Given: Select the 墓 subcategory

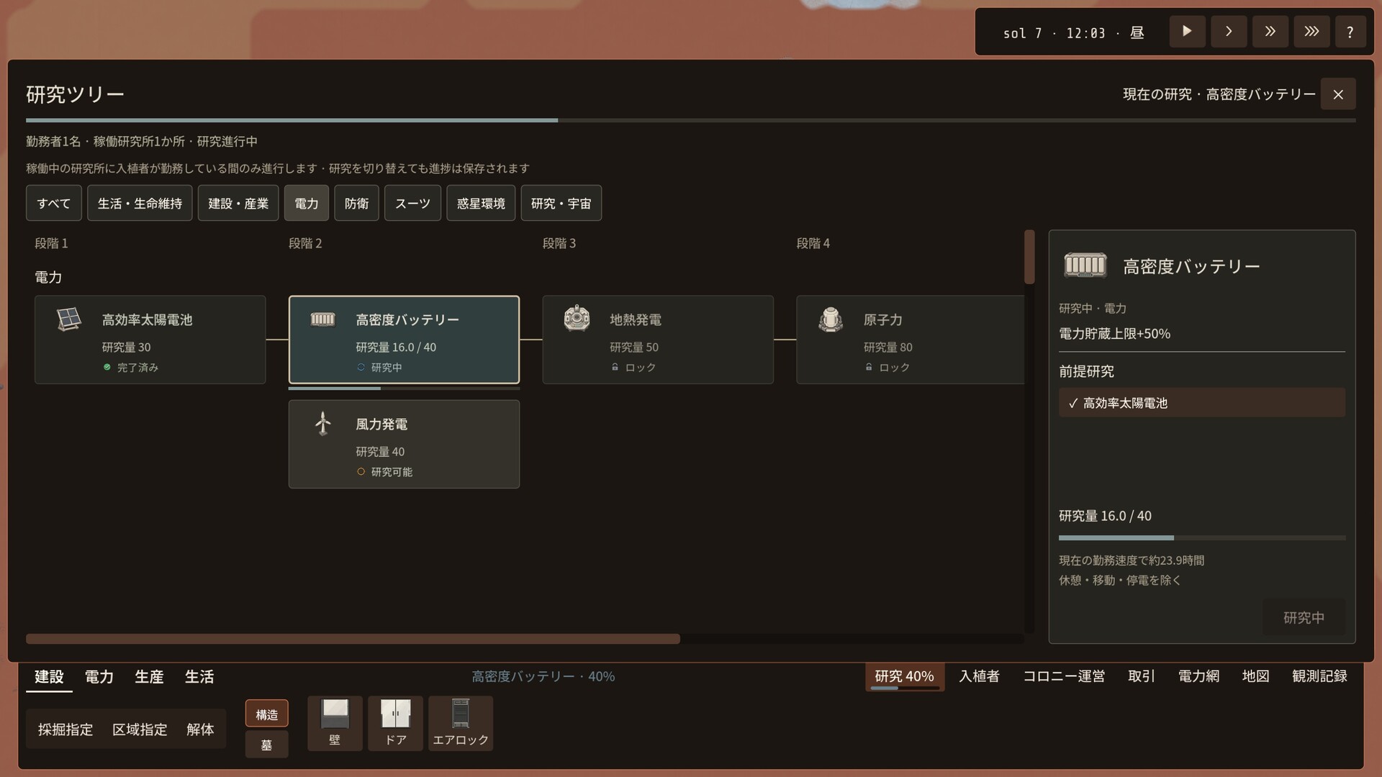Looking at the screenshot, I should 266,745.
